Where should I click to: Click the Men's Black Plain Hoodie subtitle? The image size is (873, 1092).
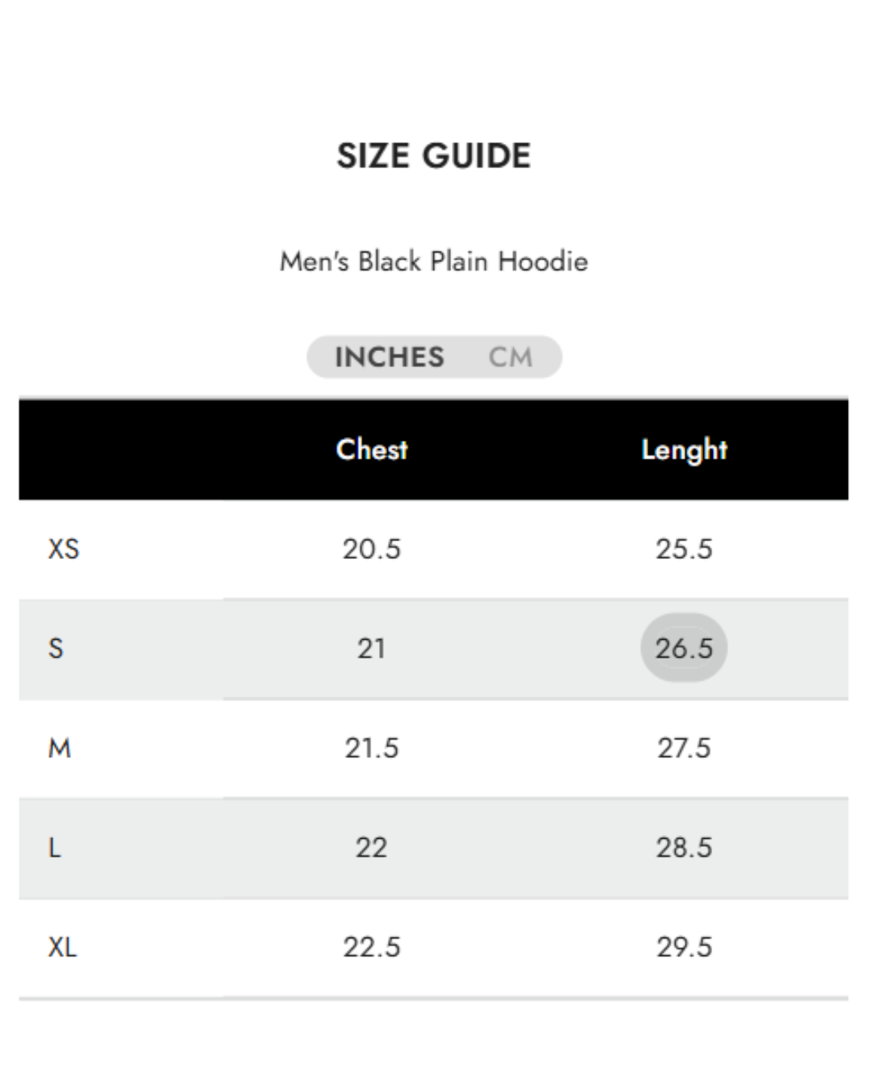(434, 261)
